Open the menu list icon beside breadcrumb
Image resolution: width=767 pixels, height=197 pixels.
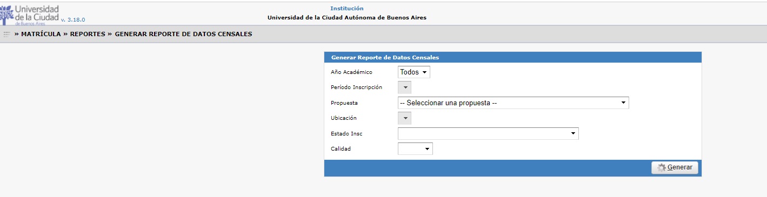(x=7, y=34)
